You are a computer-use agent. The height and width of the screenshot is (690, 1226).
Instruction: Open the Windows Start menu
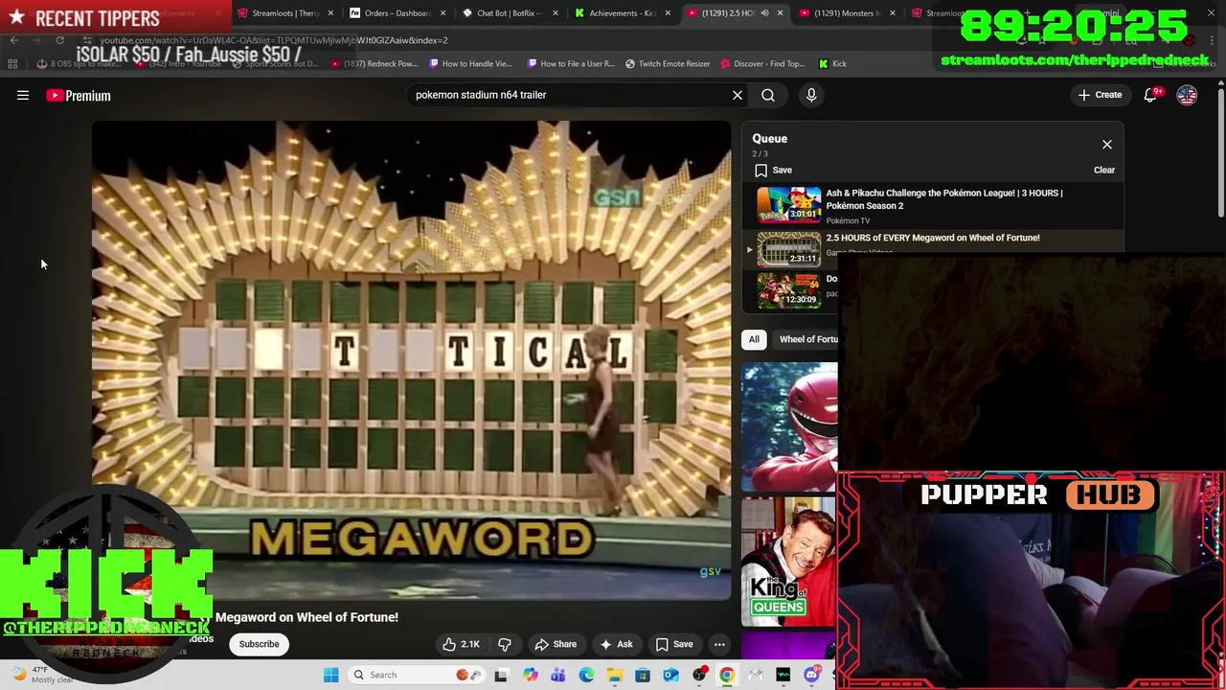pos(330,675)
